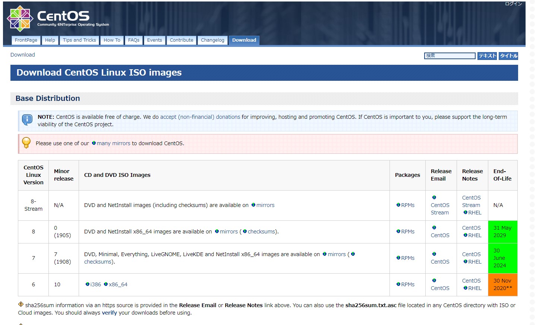Image resolution: width=536 pixels, height=325 pixels.
Task: Click globe icon before version 7 checksums
Action: point(353,254)
